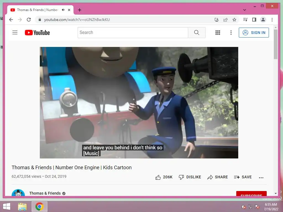Screen dimensions: 283x212
Task: Open the taskbar clock 6:55 AM
Action: 271,207
